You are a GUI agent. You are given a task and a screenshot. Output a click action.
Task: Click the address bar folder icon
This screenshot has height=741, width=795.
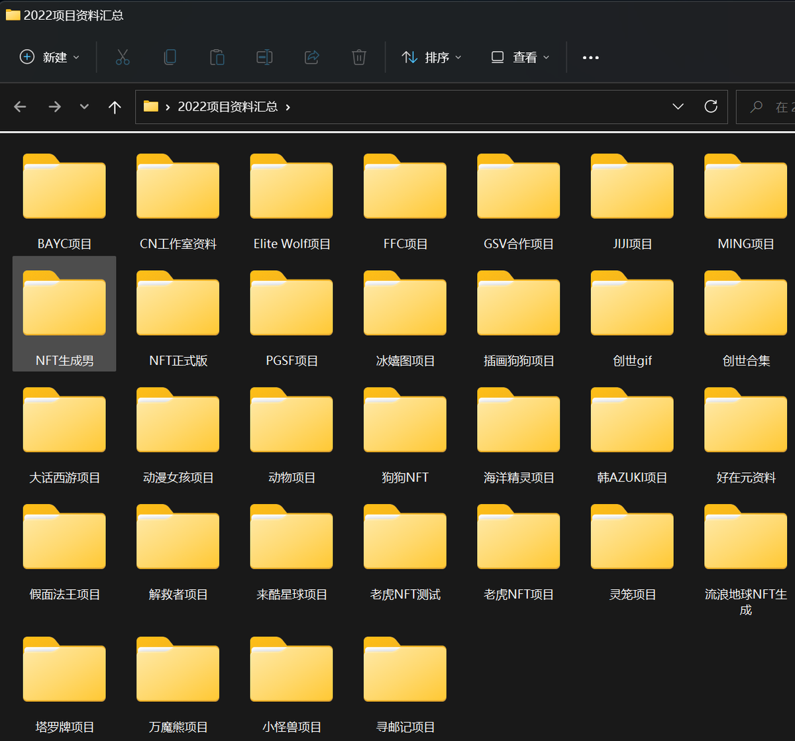(151, 106)
